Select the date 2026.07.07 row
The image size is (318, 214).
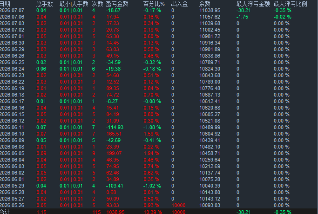[x=159, y=10]
